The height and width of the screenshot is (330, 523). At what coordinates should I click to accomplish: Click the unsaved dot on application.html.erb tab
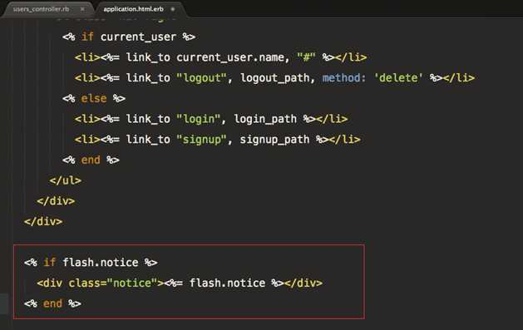tap(173, 9)
